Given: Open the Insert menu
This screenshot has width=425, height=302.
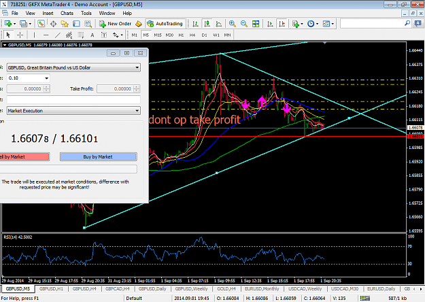Looking at the screenshot, I should pos(48,13).
